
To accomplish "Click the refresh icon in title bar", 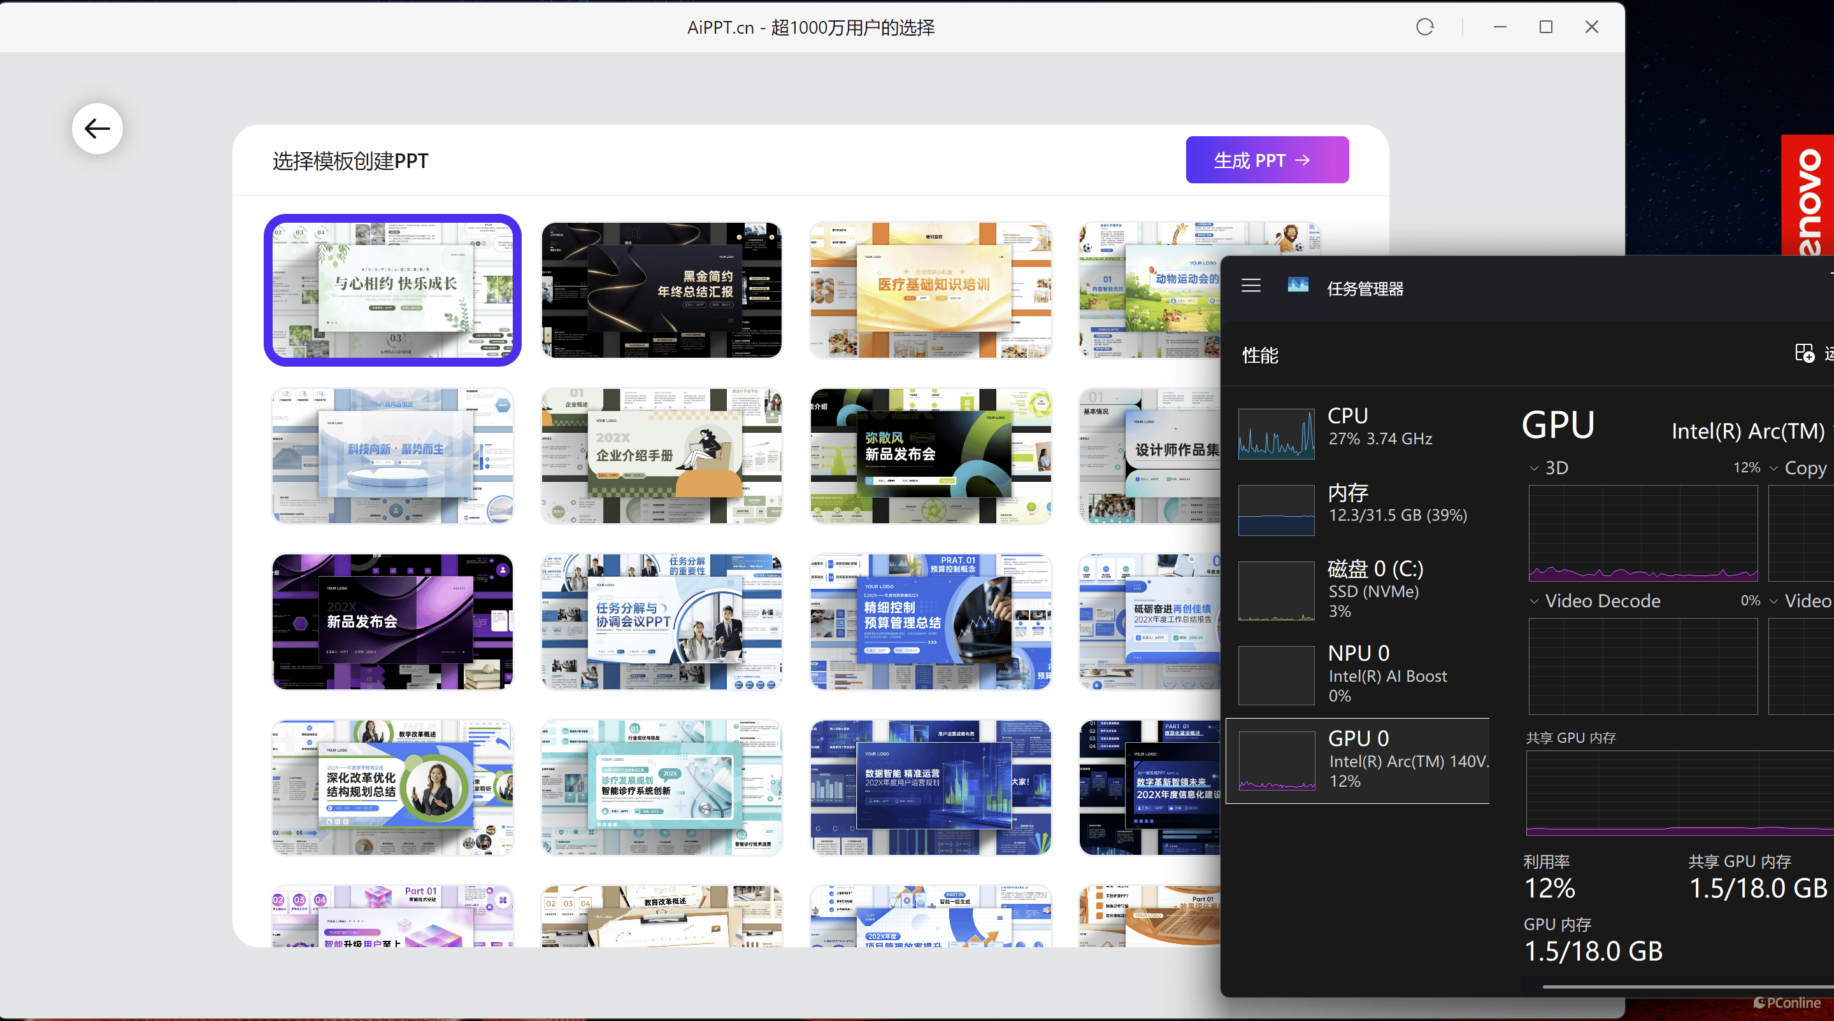I will pos(1424,27).
